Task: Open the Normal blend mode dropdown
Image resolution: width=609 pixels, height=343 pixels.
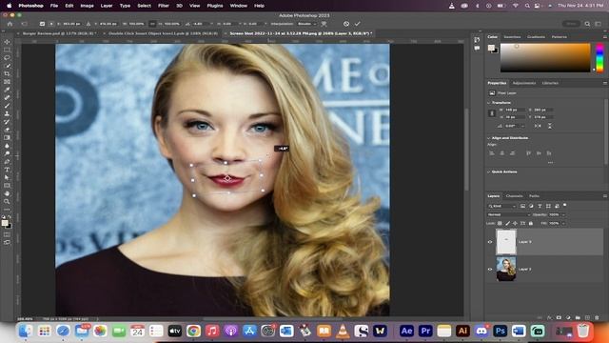Action: point(509,214)
